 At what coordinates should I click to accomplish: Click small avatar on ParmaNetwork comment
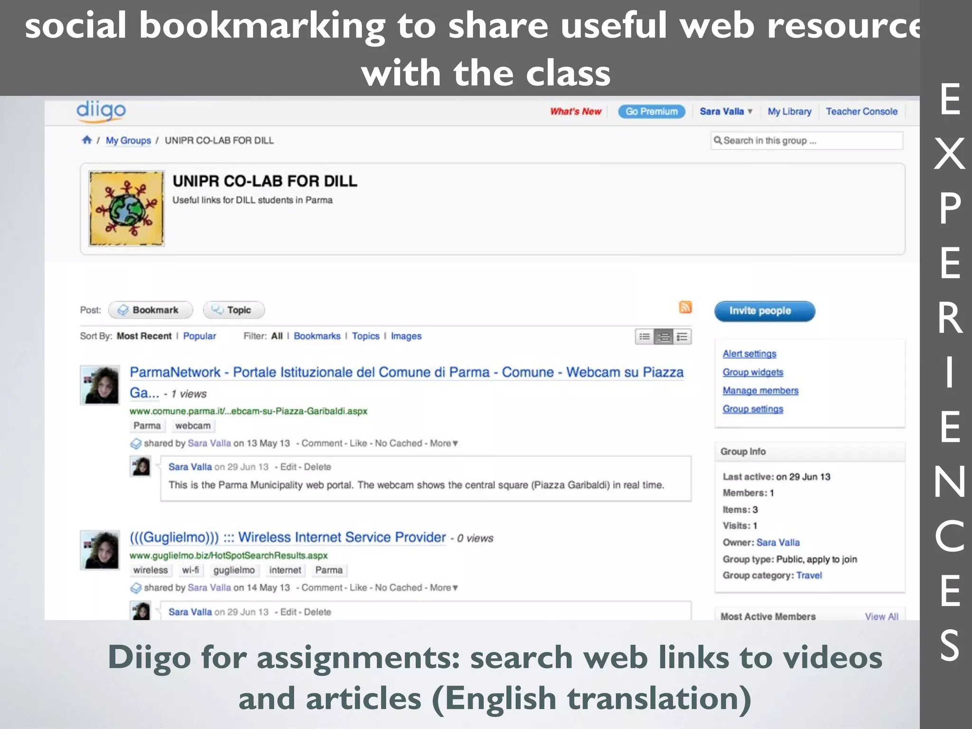click(x=140, y=466)
